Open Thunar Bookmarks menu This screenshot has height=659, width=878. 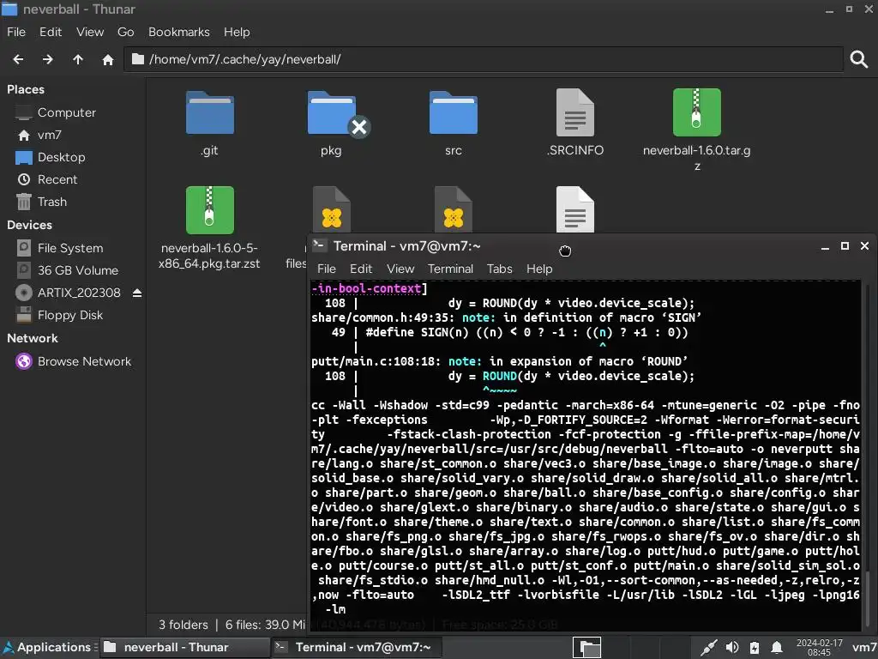pos(178,32)
